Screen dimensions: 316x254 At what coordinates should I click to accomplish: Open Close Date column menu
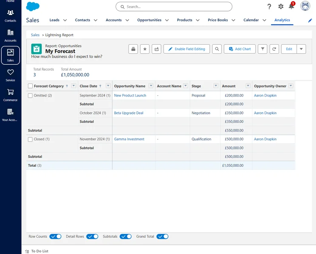(108, 86)
